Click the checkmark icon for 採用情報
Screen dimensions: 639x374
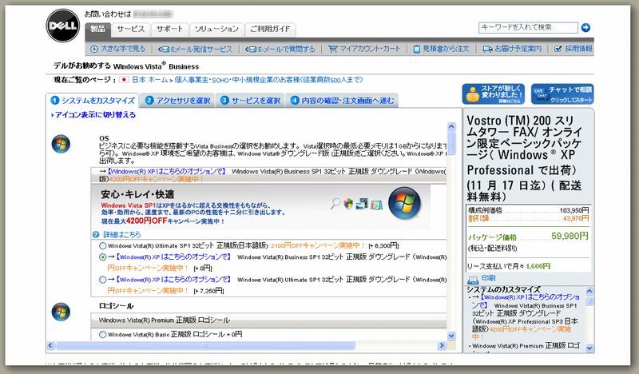558,49
